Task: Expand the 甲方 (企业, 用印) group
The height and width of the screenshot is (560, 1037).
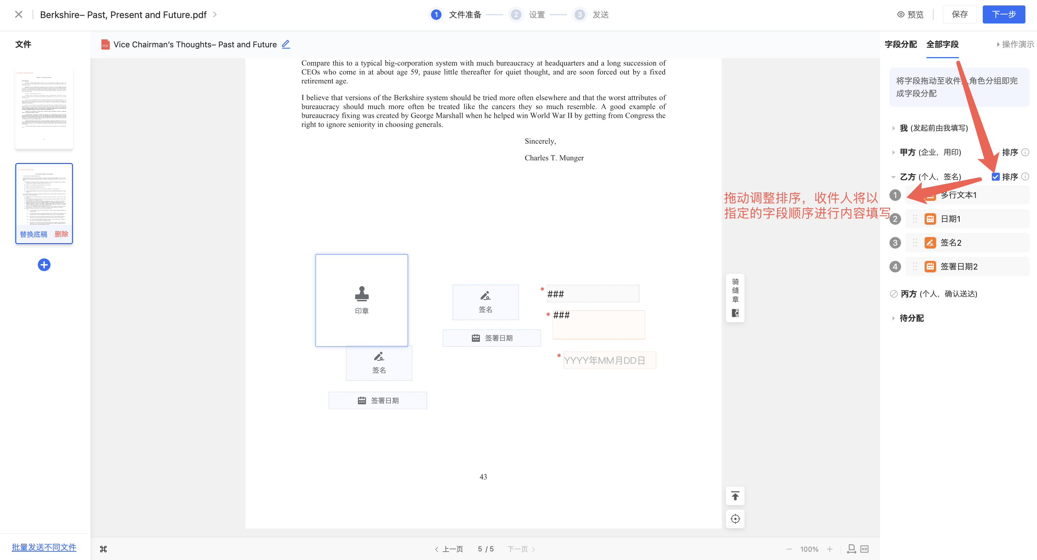Action: pyautogui.click(x=893, y=152)
